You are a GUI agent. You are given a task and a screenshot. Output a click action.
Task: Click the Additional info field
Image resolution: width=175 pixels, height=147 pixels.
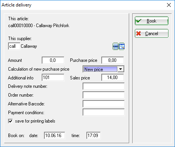point(53,78)
